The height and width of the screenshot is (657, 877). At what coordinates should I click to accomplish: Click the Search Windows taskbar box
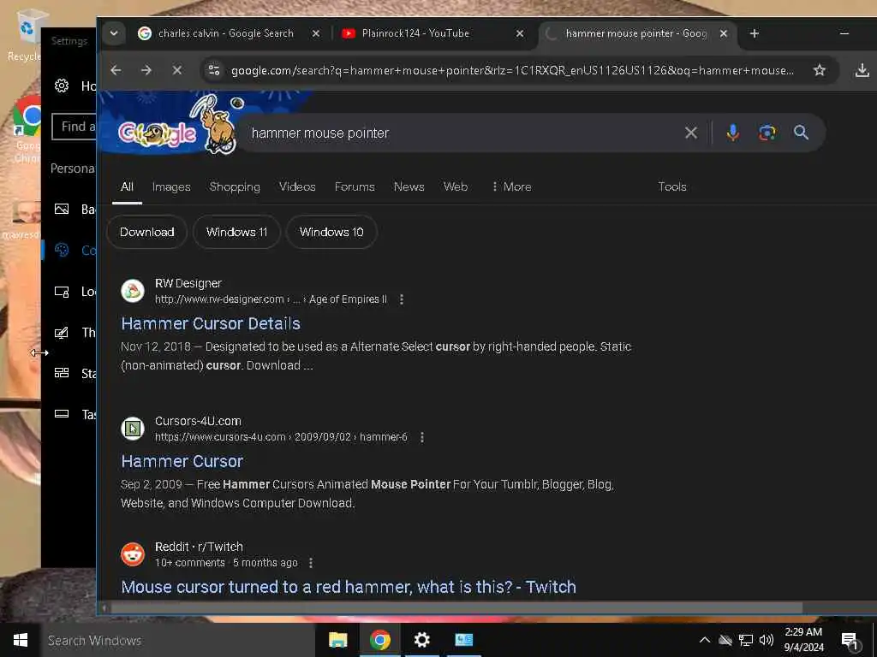pos(177,640)
